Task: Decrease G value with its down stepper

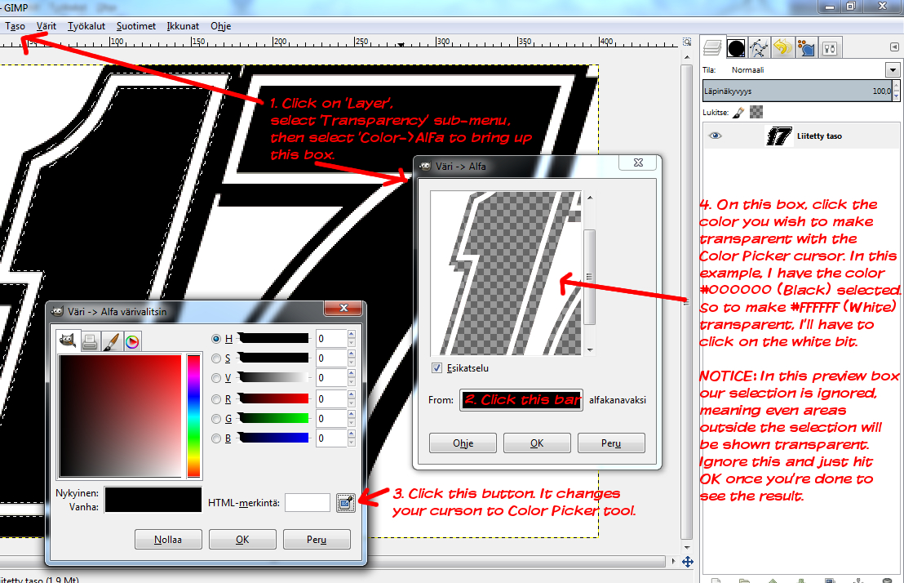Action: tap(351, 423)
